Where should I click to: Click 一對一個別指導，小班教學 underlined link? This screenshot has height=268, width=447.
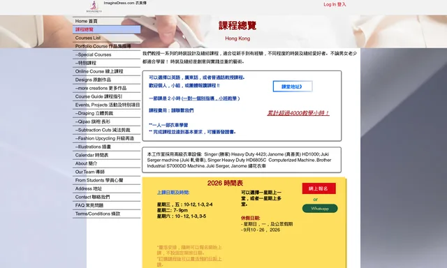pyautogui.click(x=210, y=98)
